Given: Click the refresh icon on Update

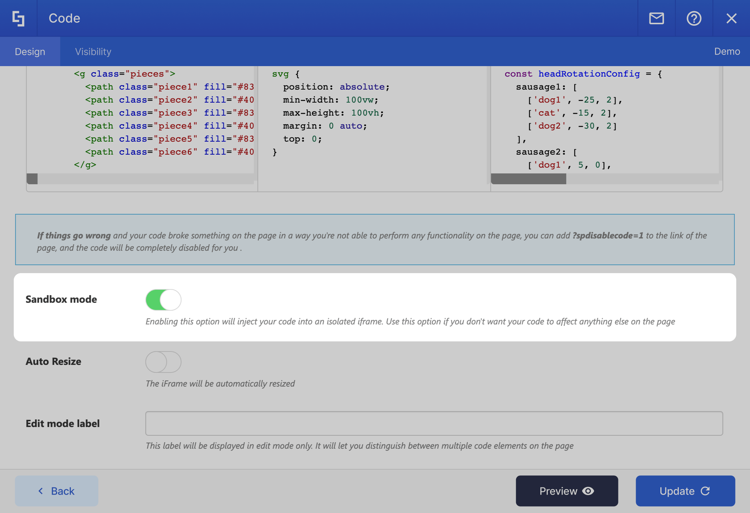Looking at the screenshot, I should click(705, 491).
